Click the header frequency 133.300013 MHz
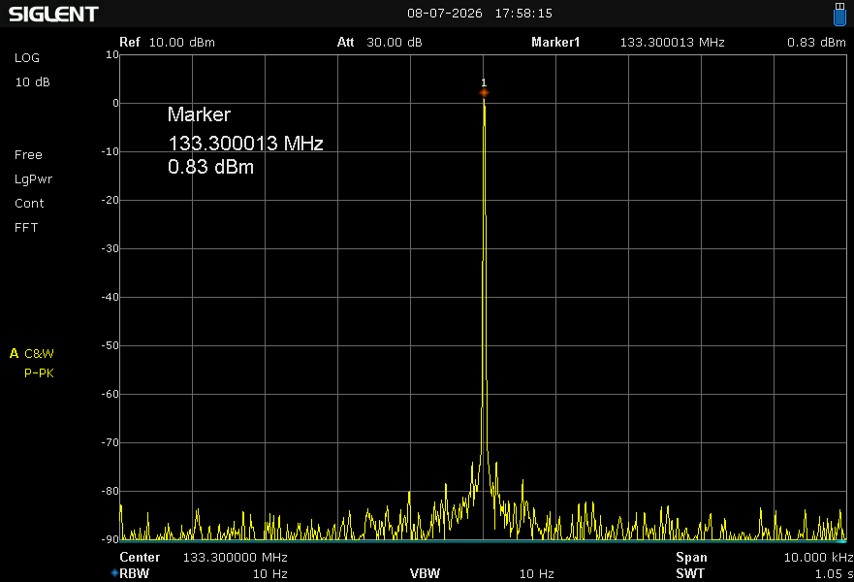The height and width of the screenshot is (582, 854). pos(672,43)
